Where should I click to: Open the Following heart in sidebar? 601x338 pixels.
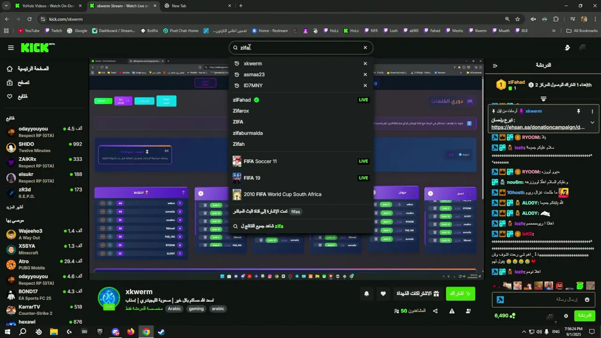coord(10,96)
